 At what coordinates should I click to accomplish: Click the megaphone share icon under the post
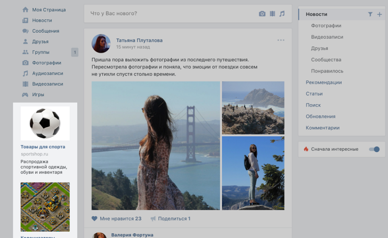tap(153, 218)
